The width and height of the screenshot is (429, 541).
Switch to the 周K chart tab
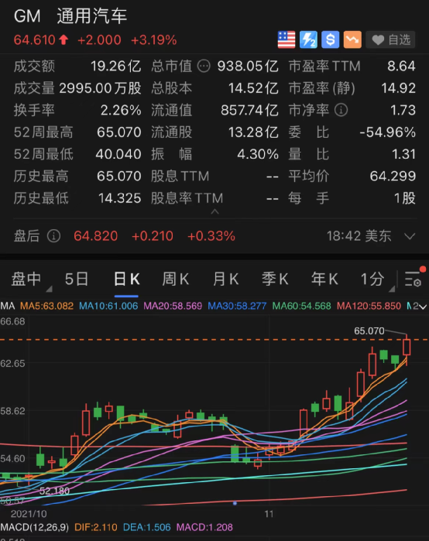pyautogui.click(x=176, y=279)
